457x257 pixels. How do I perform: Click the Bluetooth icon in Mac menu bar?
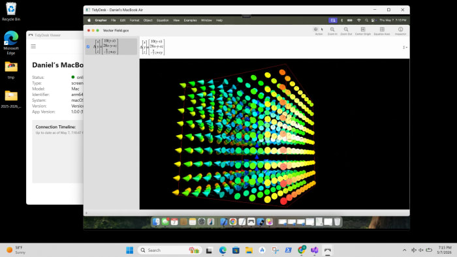(x=342, y=20)
